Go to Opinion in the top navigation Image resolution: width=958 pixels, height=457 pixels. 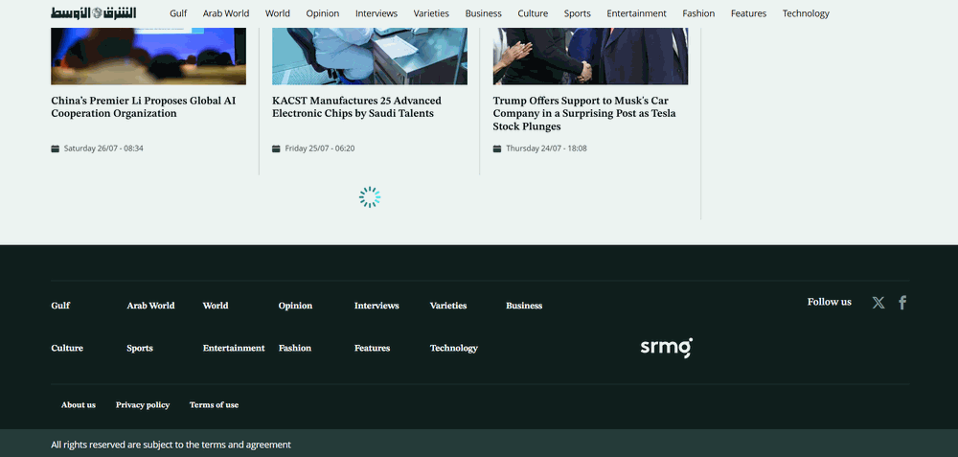(323, 13)
